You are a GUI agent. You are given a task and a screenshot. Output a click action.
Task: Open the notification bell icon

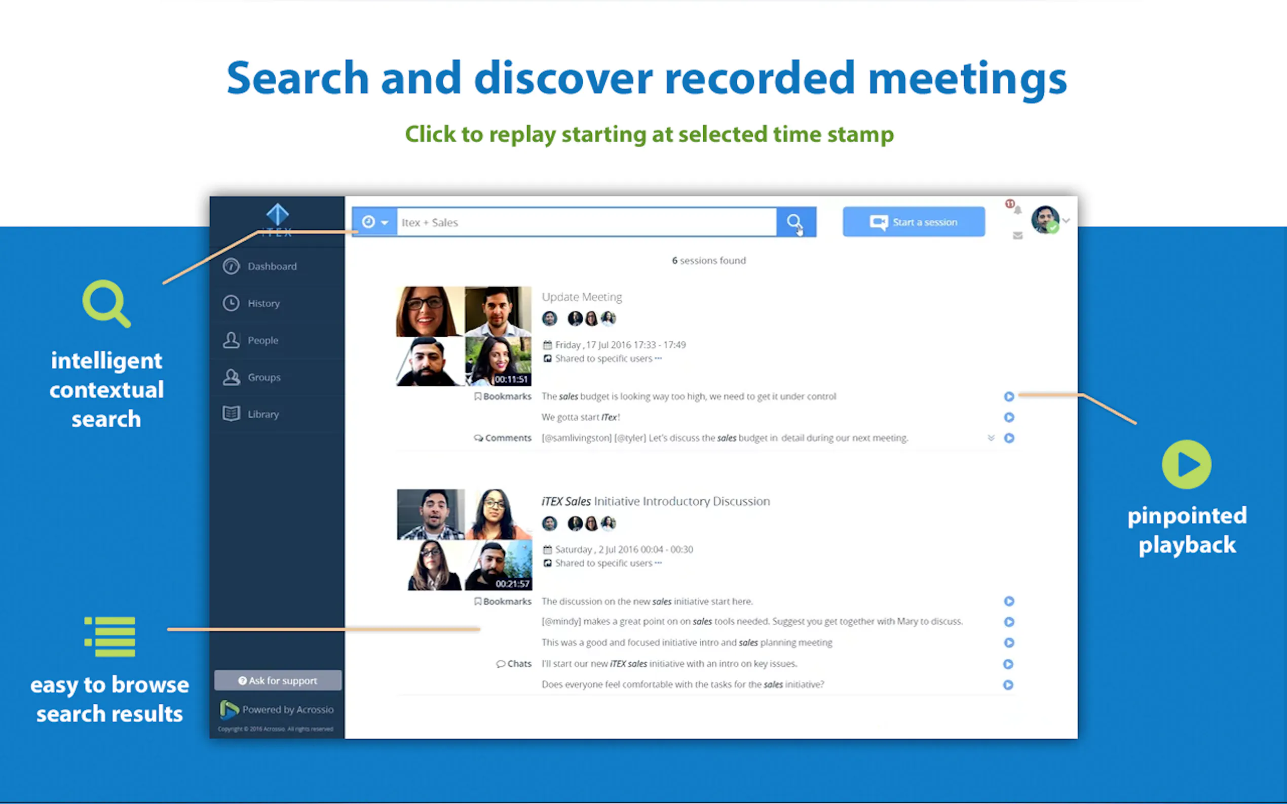pyautogui.click(x=1017, y=210)
